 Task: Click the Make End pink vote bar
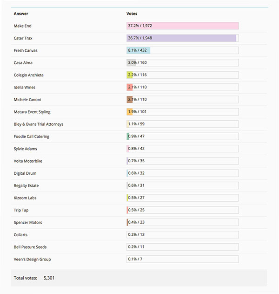(182, 26)
